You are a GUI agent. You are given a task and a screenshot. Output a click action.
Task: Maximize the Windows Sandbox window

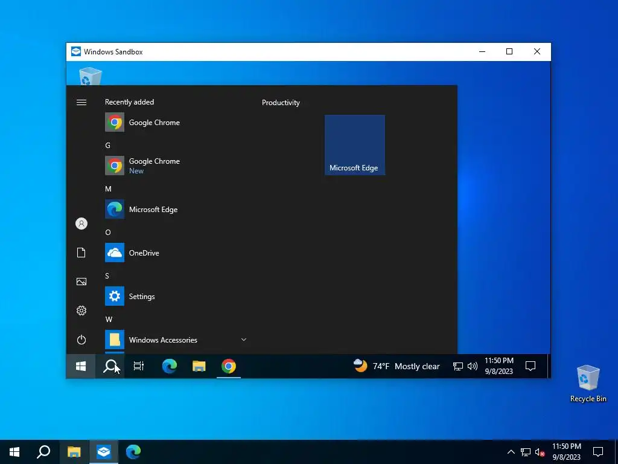[x=509, y=52]
